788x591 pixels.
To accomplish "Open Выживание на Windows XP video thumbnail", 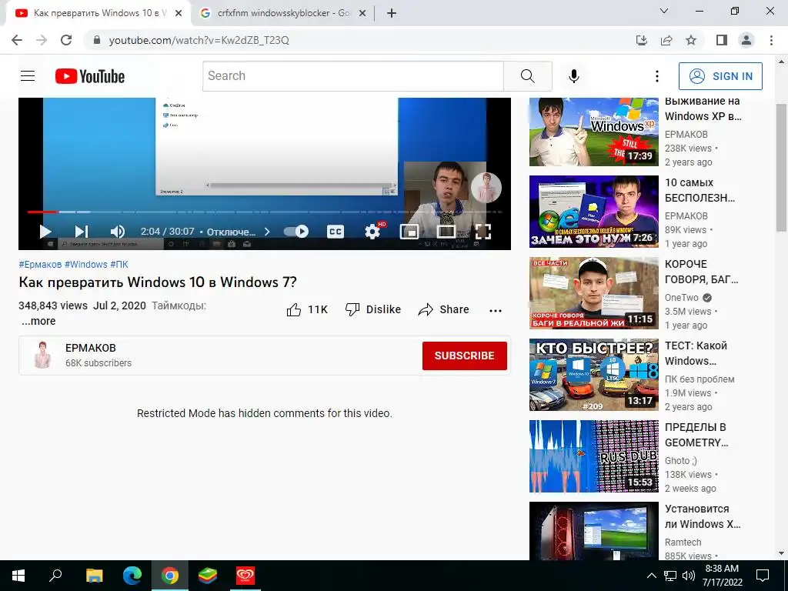I will pyautogui.click(x=594, y=132).
